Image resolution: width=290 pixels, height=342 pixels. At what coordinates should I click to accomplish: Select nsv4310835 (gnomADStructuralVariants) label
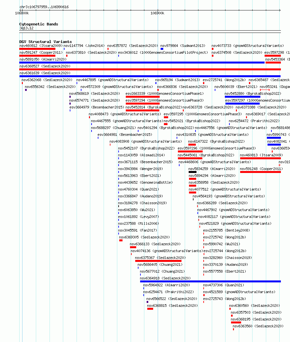[x=212, y=135]
